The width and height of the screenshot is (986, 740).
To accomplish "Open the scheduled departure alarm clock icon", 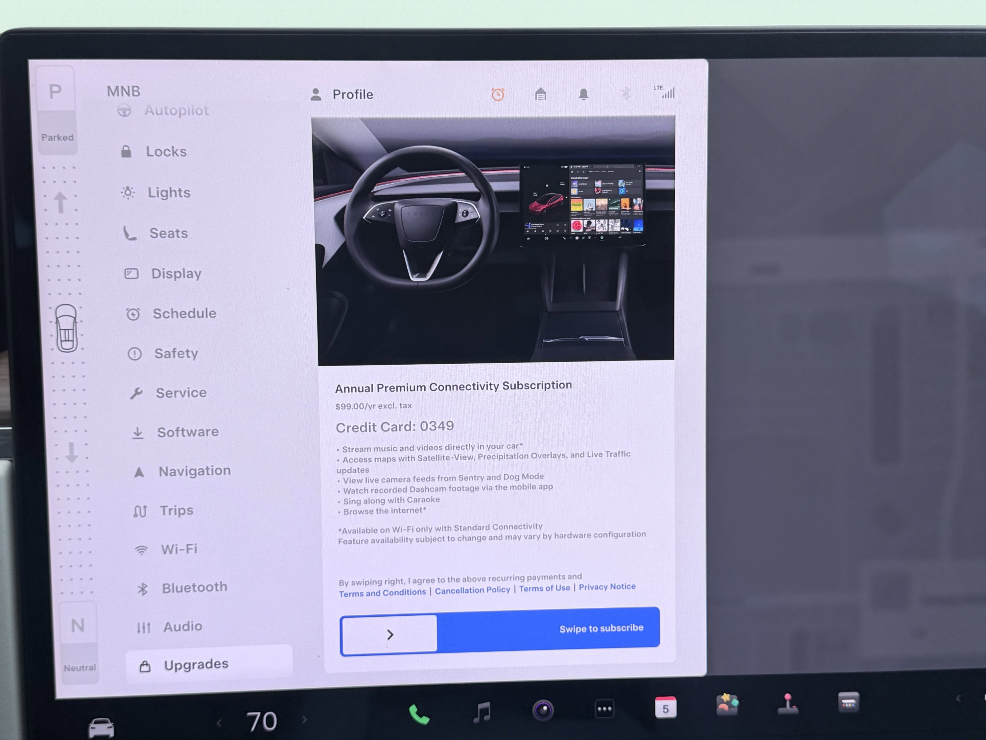I will [498, 94].
